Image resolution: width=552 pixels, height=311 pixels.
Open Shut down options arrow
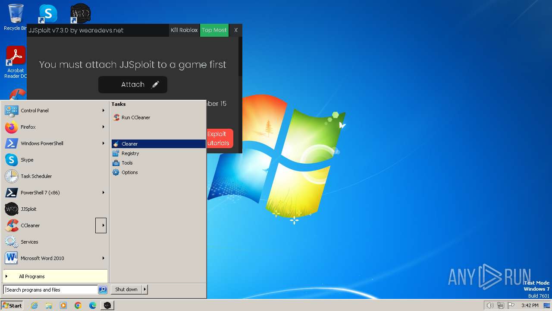144,290
